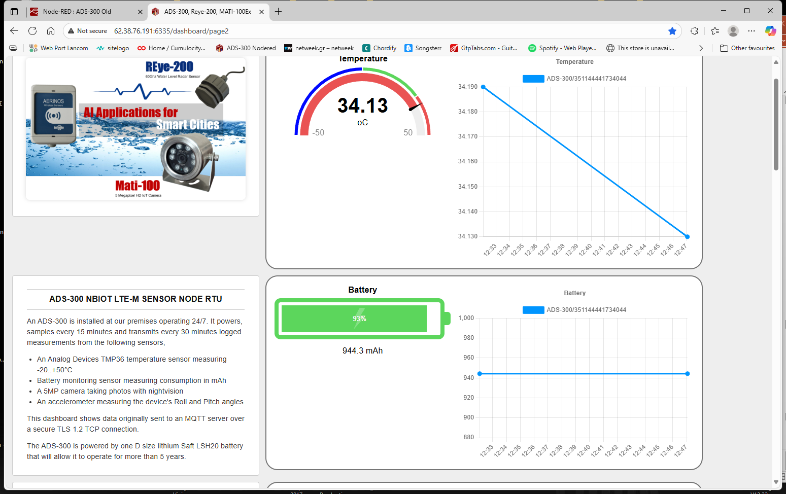786x494 pixels.
Task: Open a new browser tab
Action: tap(278, 11)
